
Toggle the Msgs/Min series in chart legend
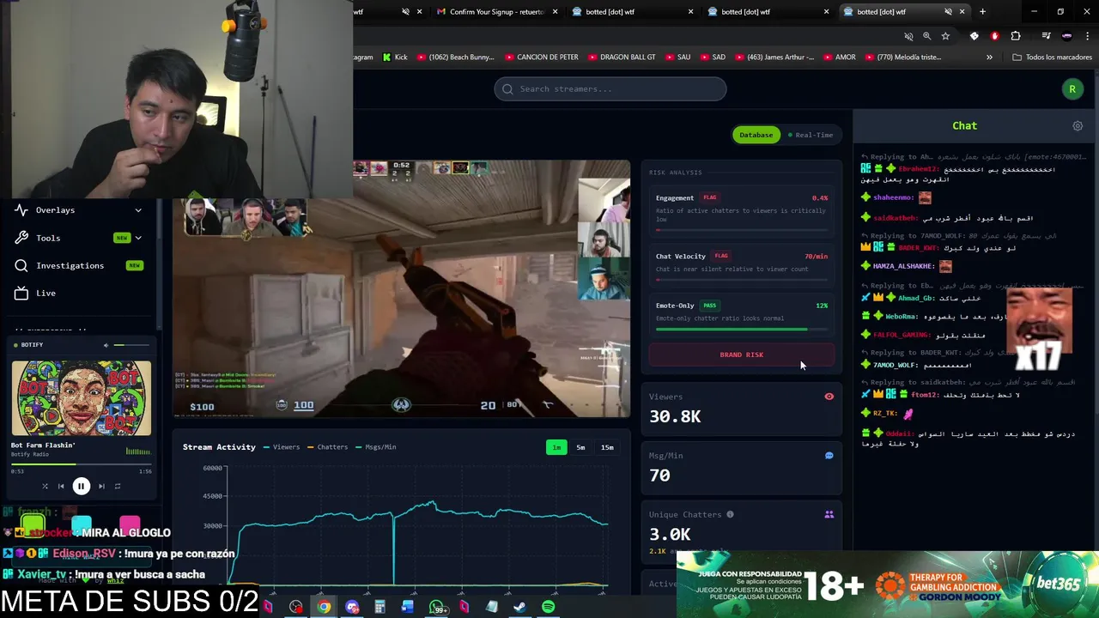[375, 447]
